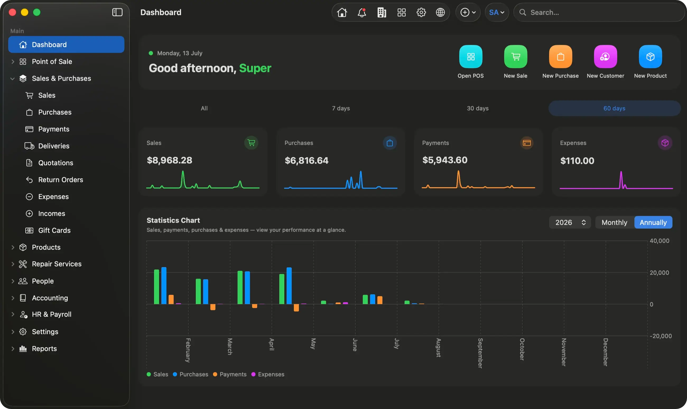Select Dashboard in the sidebar

[x=66, y=44]
